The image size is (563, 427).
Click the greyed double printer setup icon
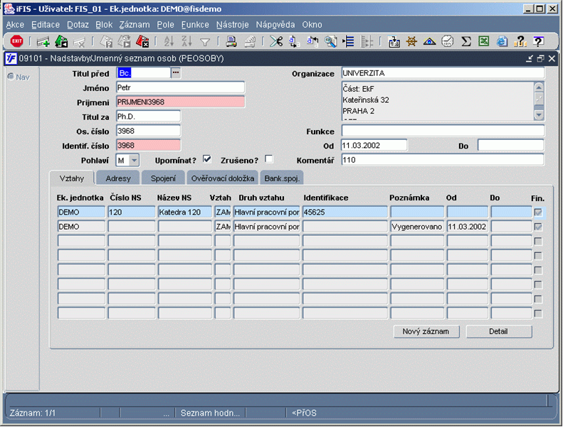[249, 42]
